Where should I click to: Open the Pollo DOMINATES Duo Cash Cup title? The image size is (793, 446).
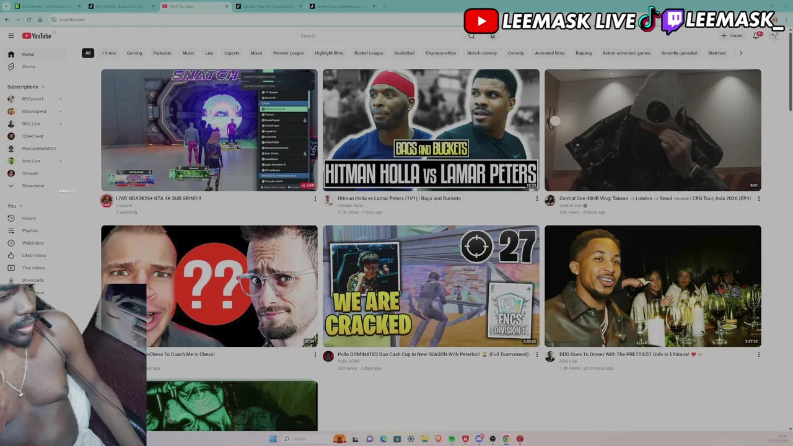pyautogui.click(x=433, y=354)
